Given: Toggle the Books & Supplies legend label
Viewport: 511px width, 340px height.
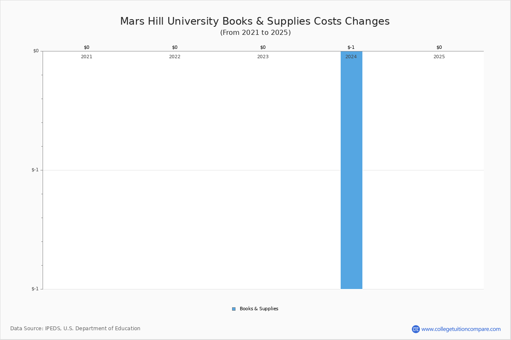Looking at the screenshot, I should [x=259, y=309].
